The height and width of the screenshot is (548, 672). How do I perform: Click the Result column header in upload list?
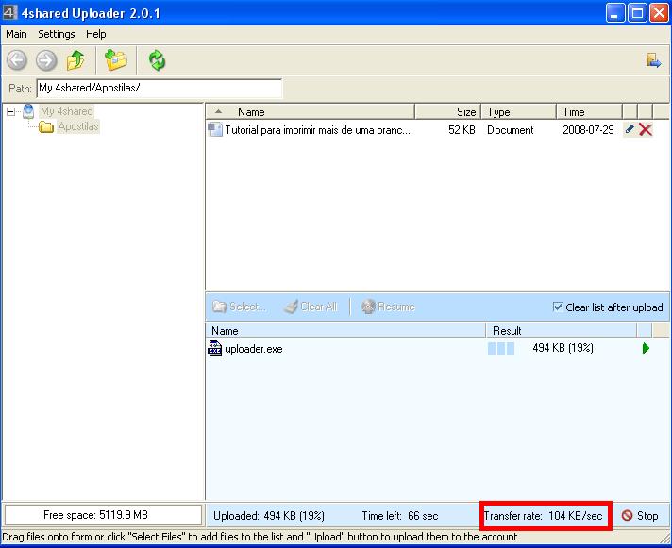tap(561, 330)
